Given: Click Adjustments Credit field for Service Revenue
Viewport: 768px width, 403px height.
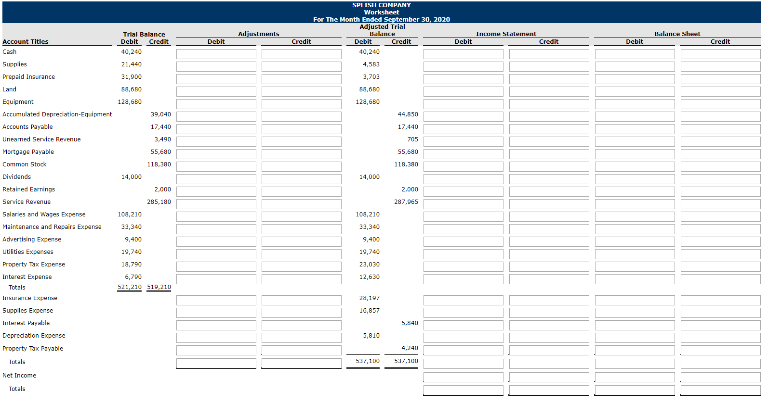Looking at the screenshot, I should 302,204.
